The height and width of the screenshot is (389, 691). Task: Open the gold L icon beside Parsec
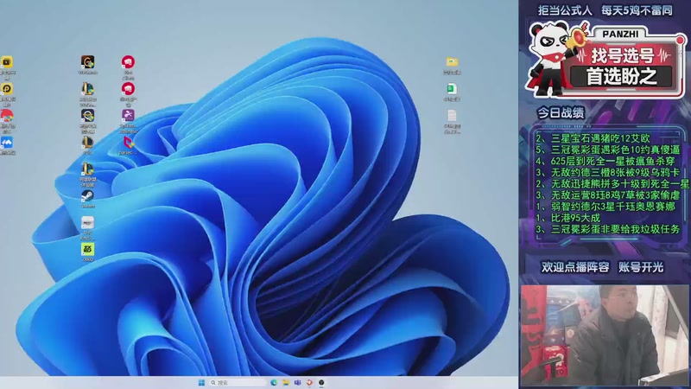[x=87, y=143]
